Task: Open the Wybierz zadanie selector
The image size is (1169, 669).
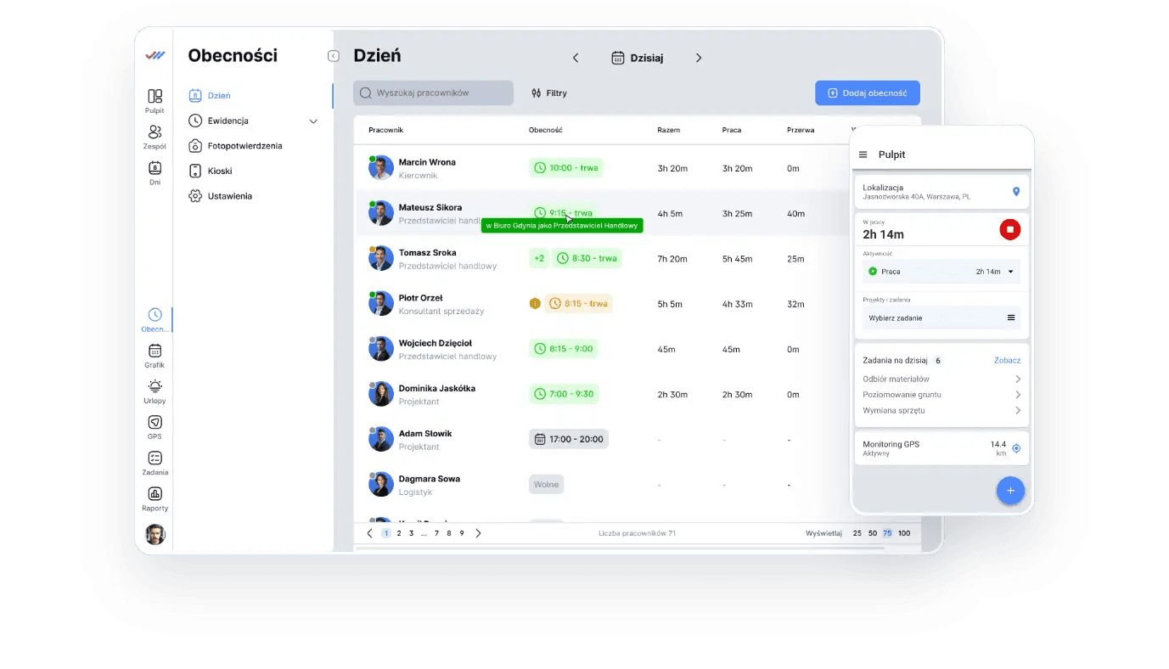Action: click(941, 318)
